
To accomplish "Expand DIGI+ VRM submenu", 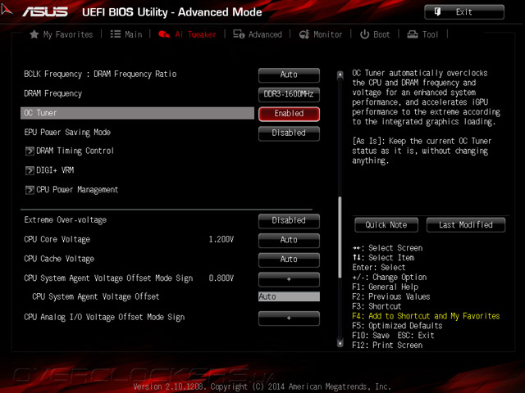I will pos(55,170).
